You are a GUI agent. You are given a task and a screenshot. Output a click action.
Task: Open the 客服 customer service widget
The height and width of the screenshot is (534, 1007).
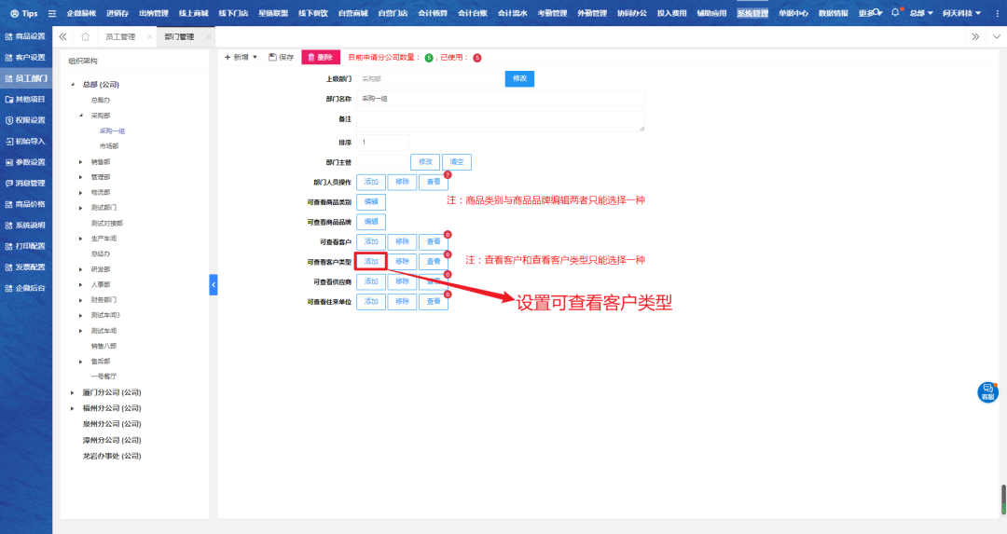point(987,392)
